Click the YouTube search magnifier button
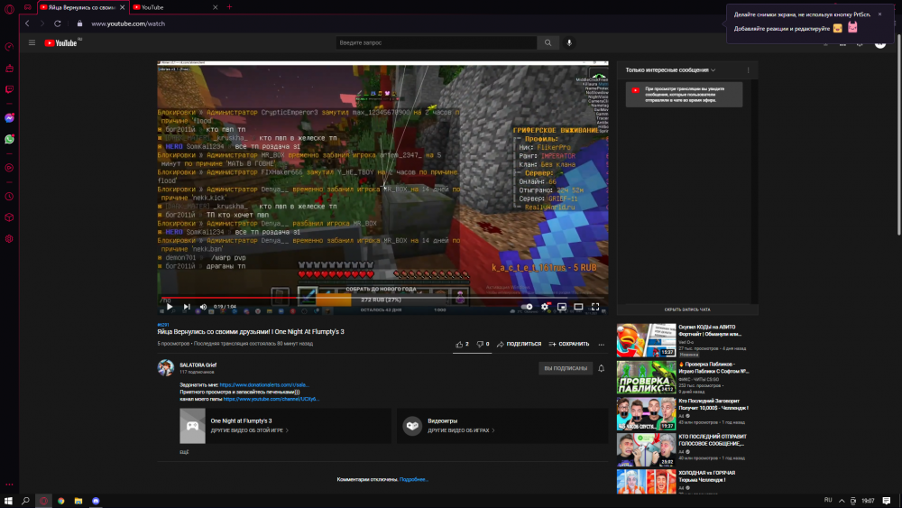Image resolution: width=902 pixels, height=508 pixels. coord(548,42)
